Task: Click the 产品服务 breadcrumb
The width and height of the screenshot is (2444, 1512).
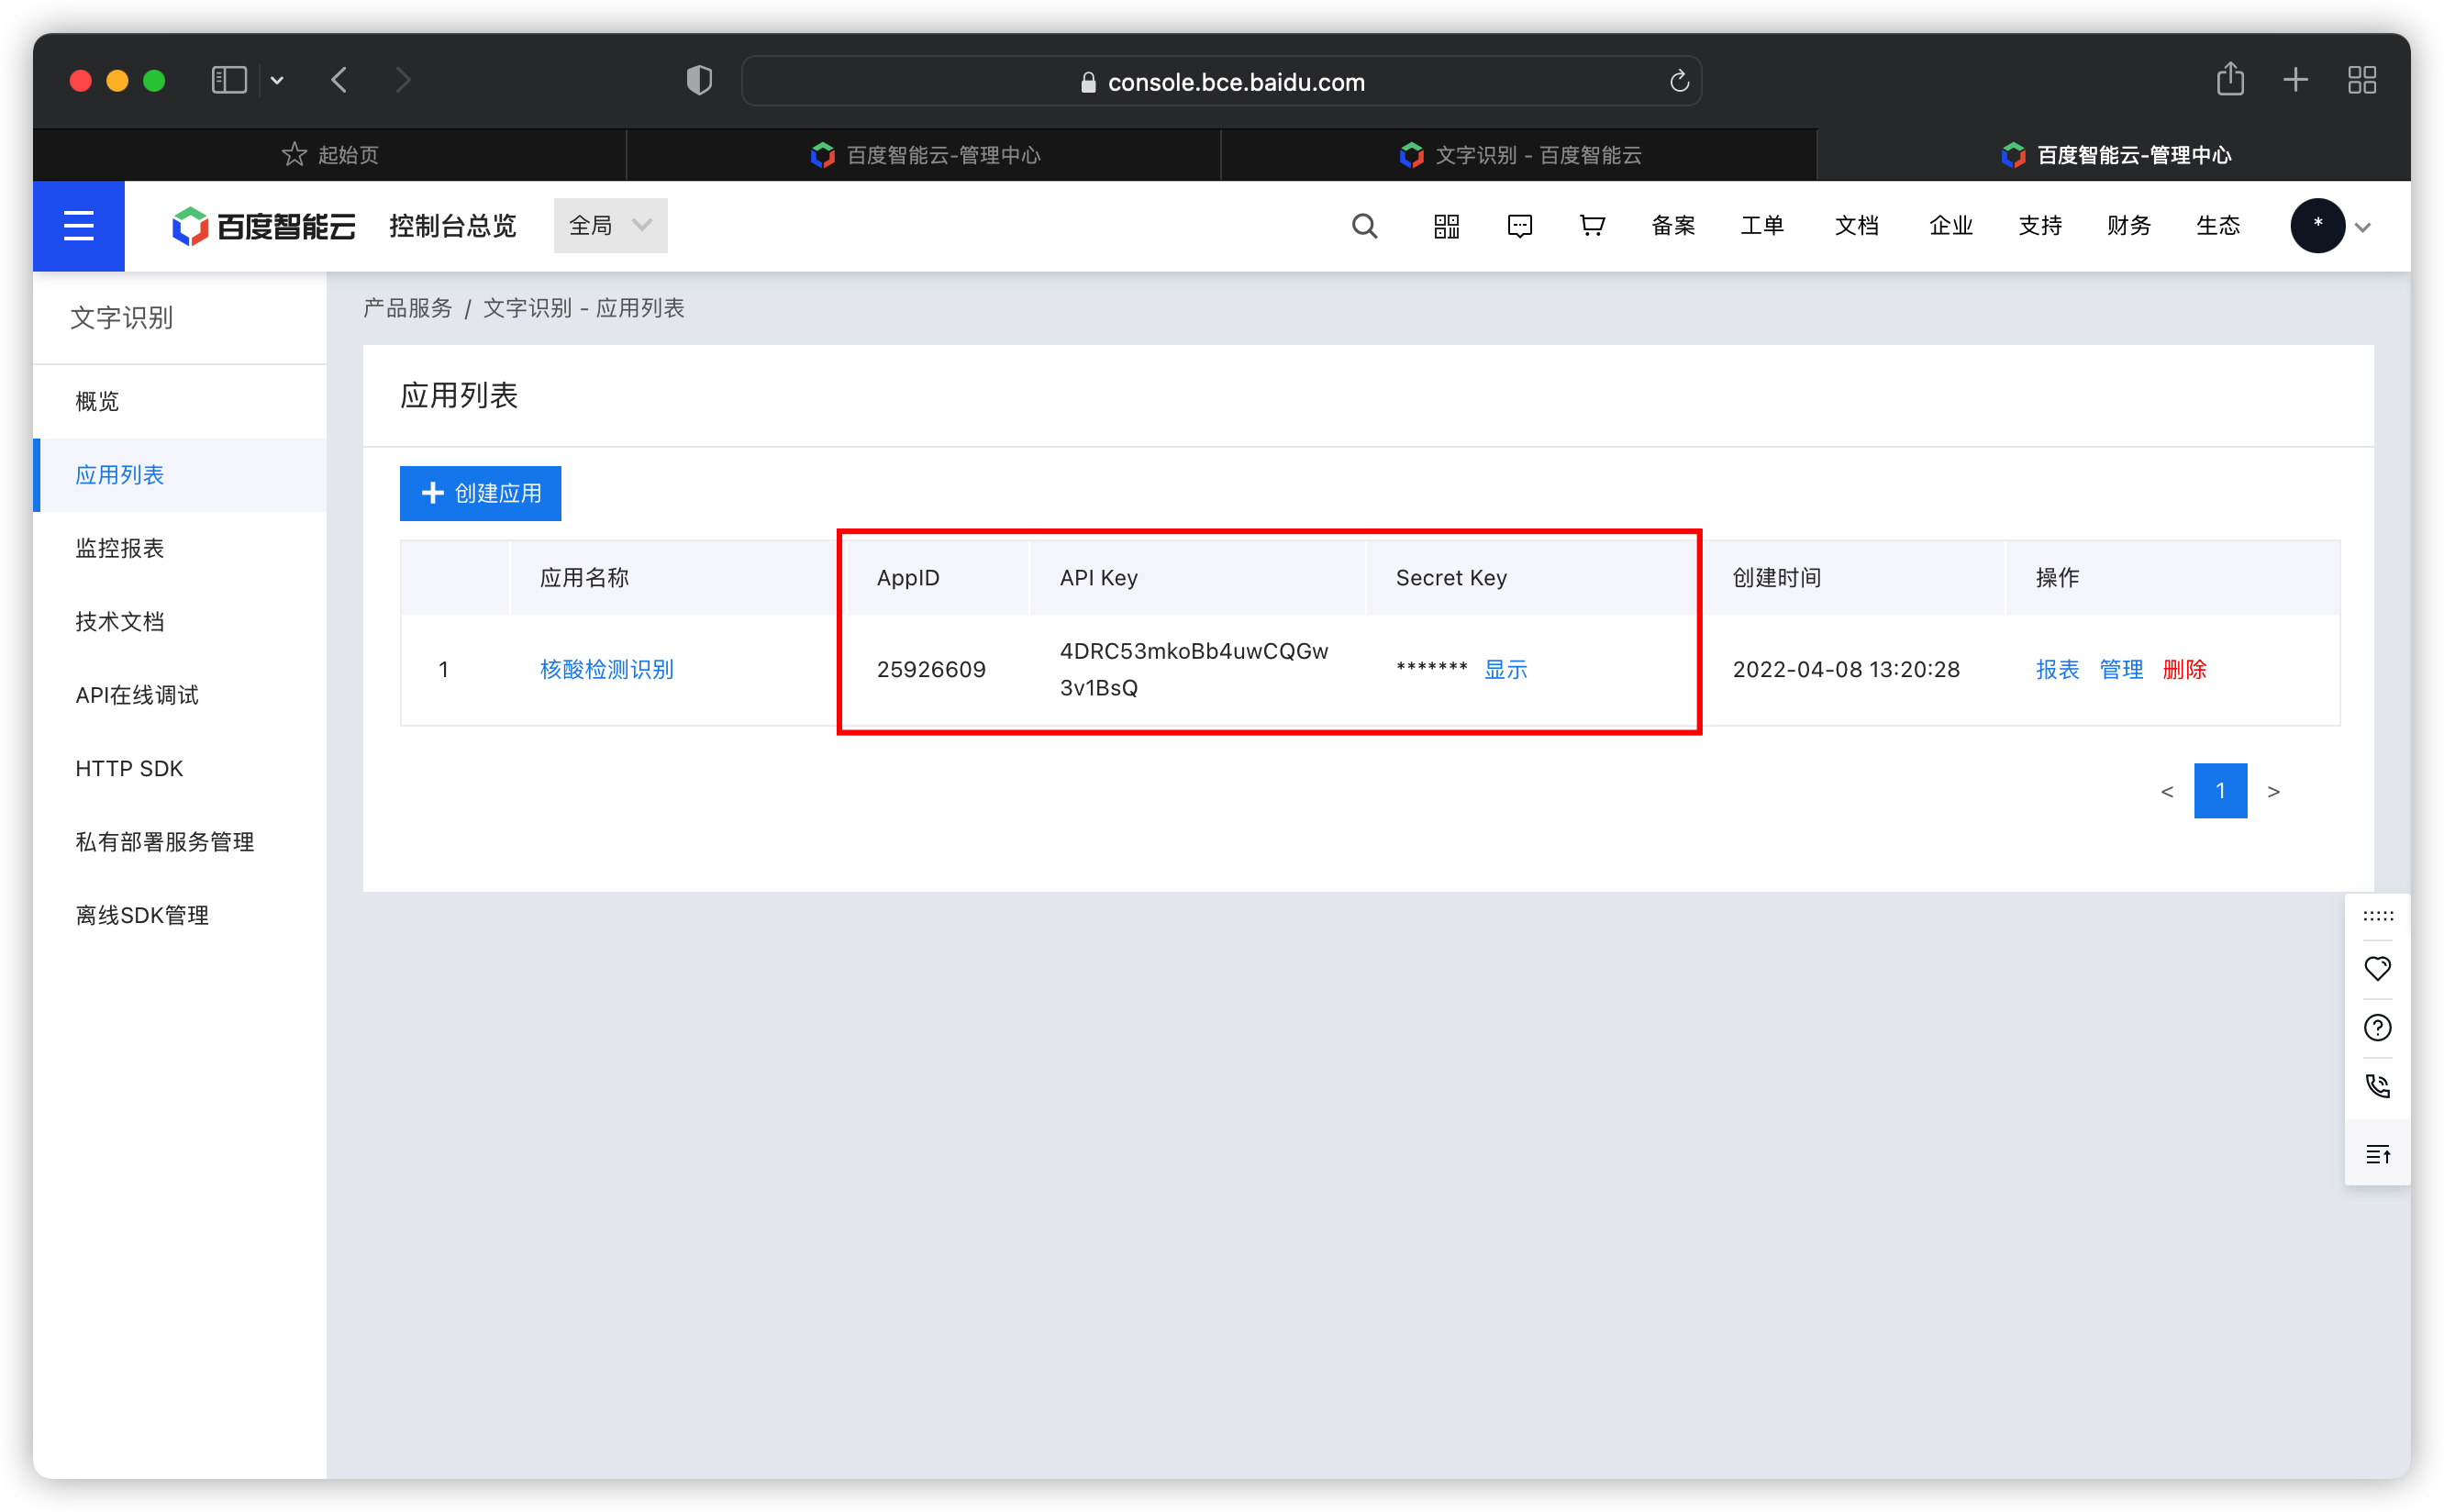Action: coord(407,308)
